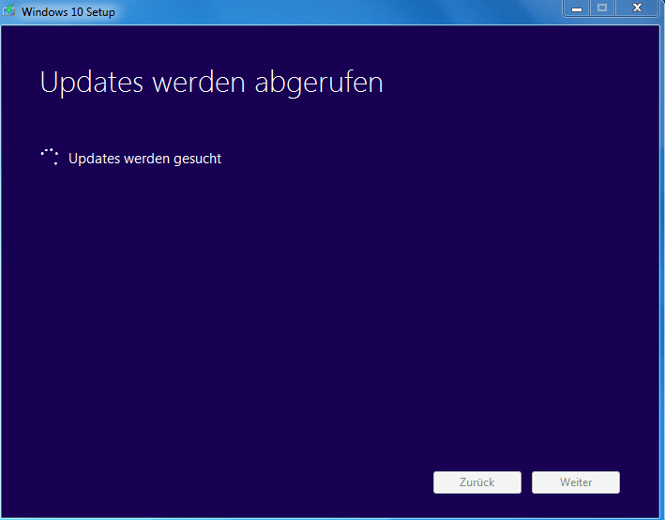665x520 pixels.
Task: Close the Windows 10 Setup window
Action: (637, 8)
